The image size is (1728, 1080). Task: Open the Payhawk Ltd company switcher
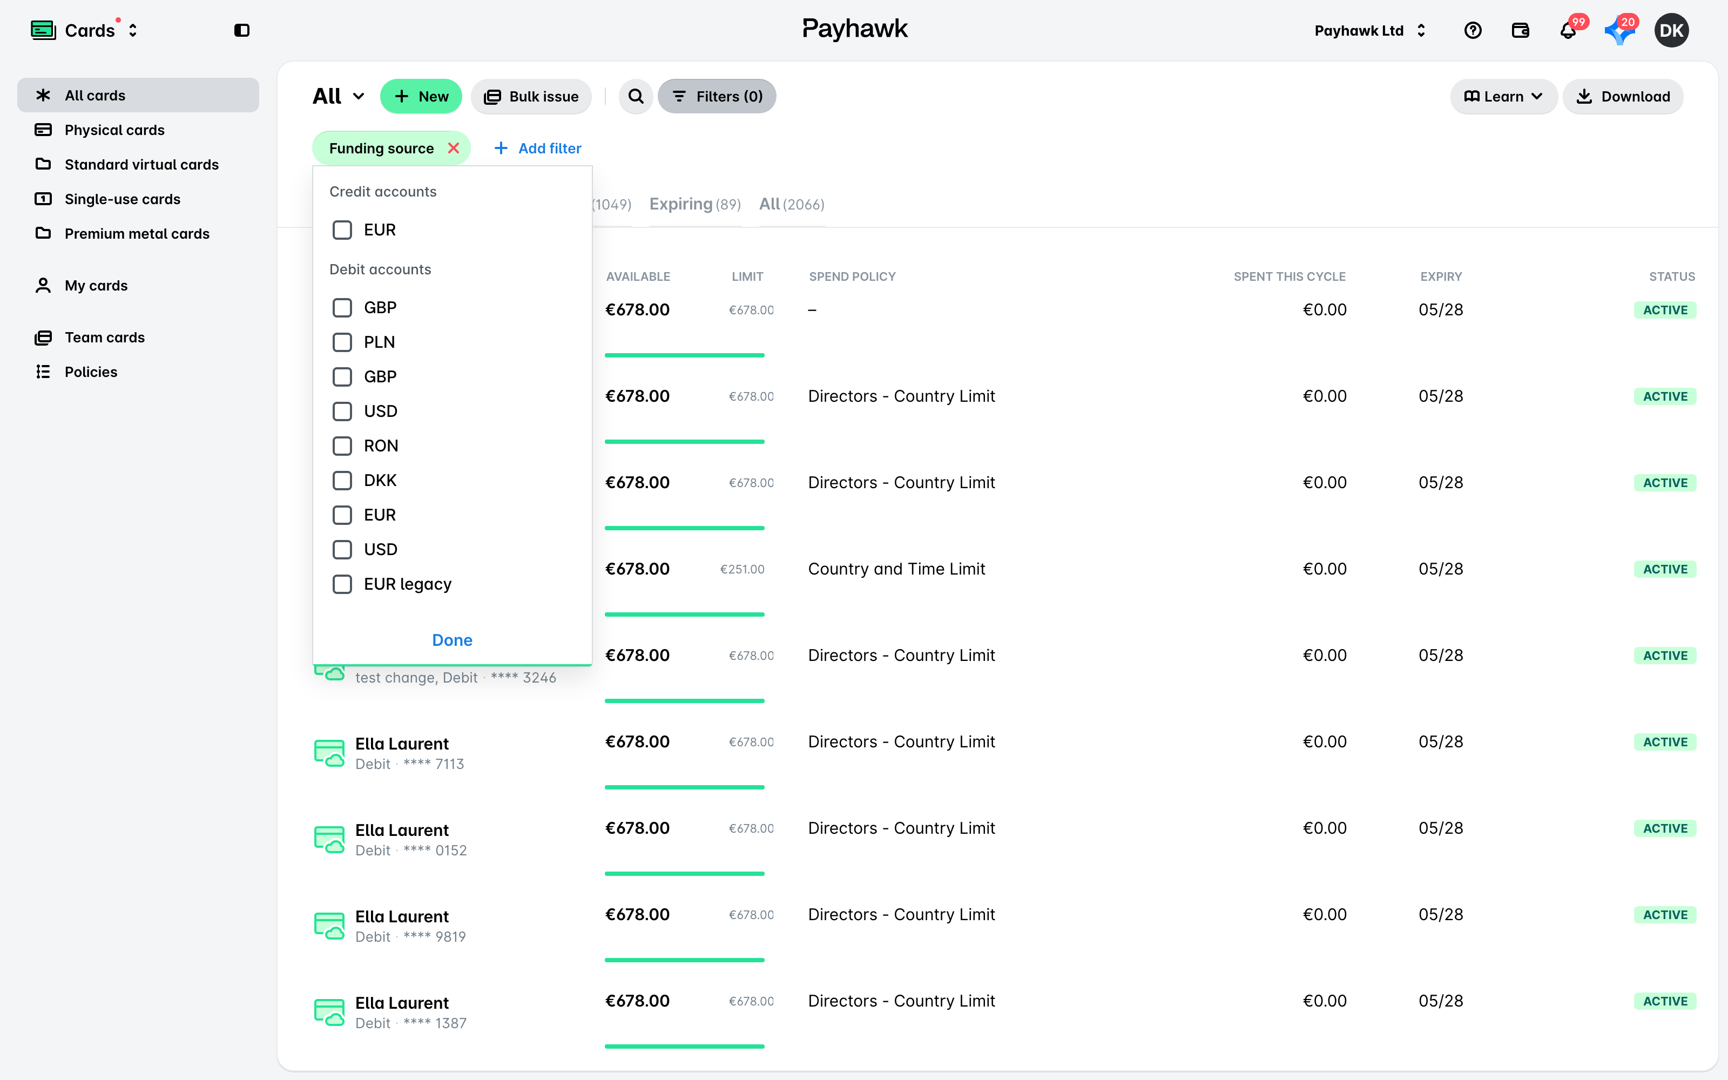click(x=1369, y=31)
